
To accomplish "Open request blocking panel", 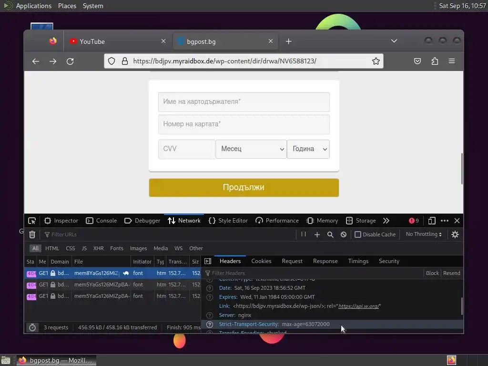I will coord(344,234).
